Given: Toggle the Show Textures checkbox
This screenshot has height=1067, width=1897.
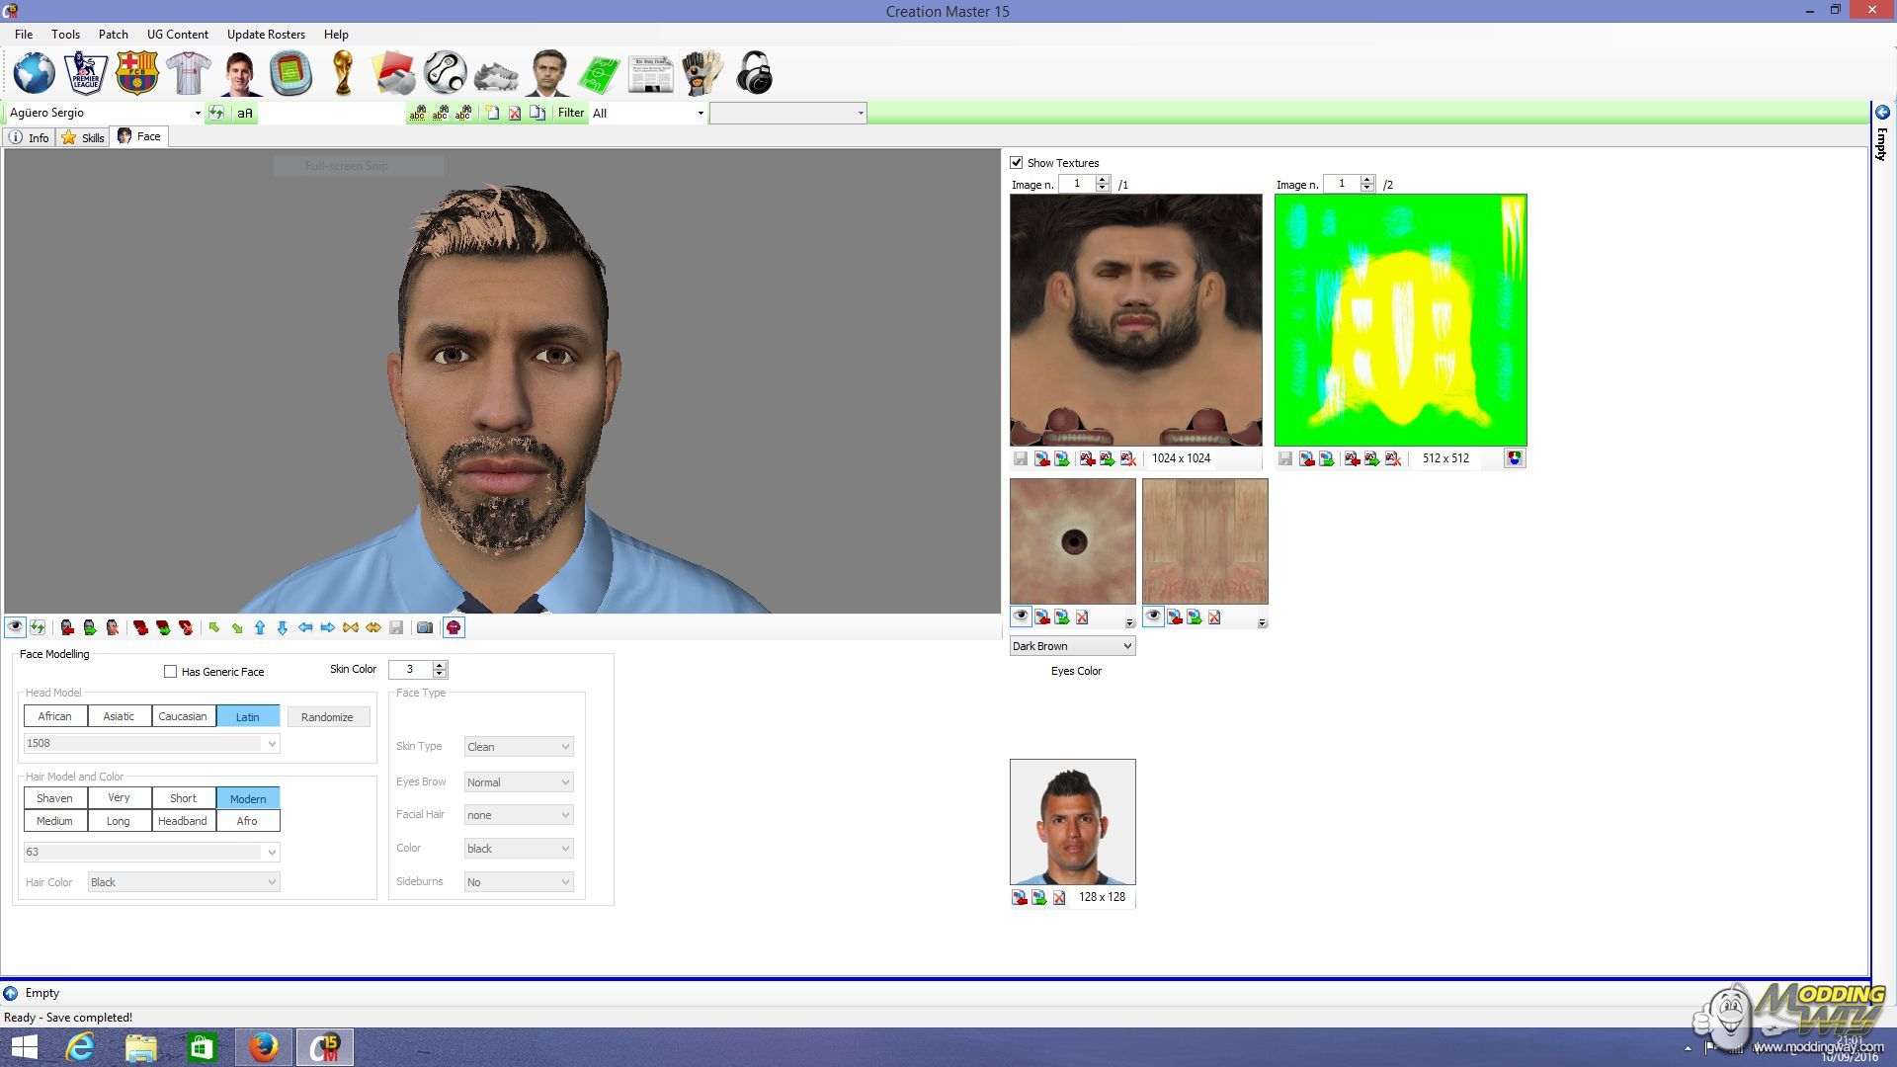Looking at the screenshot, I should 1017,162.
